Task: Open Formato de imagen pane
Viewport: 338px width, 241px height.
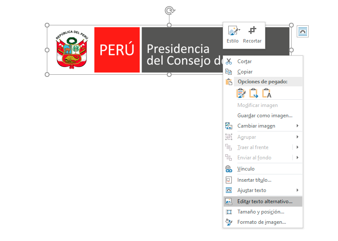Action: pyautogui.click(x=261, y=222)
